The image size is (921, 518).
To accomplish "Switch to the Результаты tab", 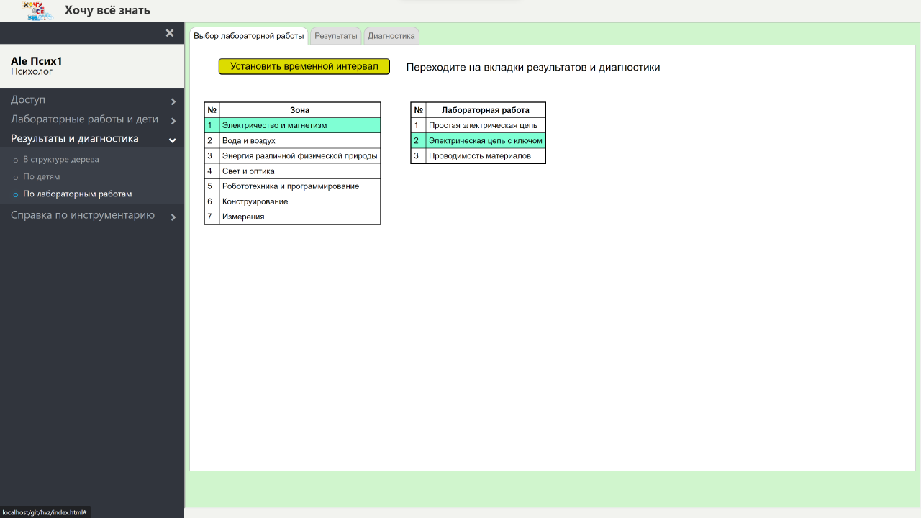I will click(x=336, y=36).
